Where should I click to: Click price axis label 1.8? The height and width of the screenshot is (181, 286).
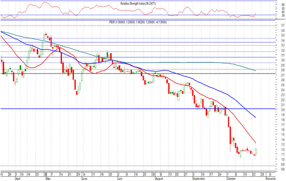[283, 120]
